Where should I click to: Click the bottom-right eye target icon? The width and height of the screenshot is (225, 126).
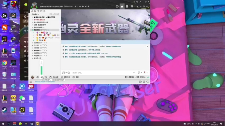pyautogui.click(x=144, y=82)
